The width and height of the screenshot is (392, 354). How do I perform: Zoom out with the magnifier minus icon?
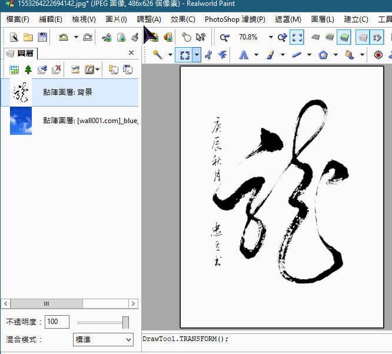click(x=224, y=37)
